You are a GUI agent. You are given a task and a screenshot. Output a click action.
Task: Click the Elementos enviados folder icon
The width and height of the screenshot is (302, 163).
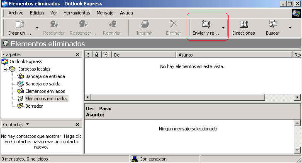tap(20, 91)
